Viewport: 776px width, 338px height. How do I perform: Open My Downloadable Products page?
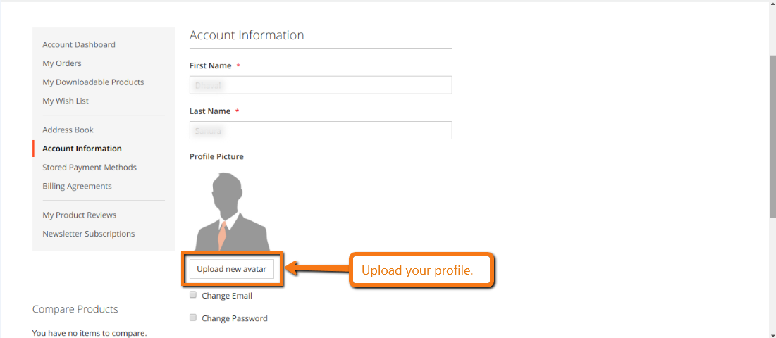(x=93, y=82)
